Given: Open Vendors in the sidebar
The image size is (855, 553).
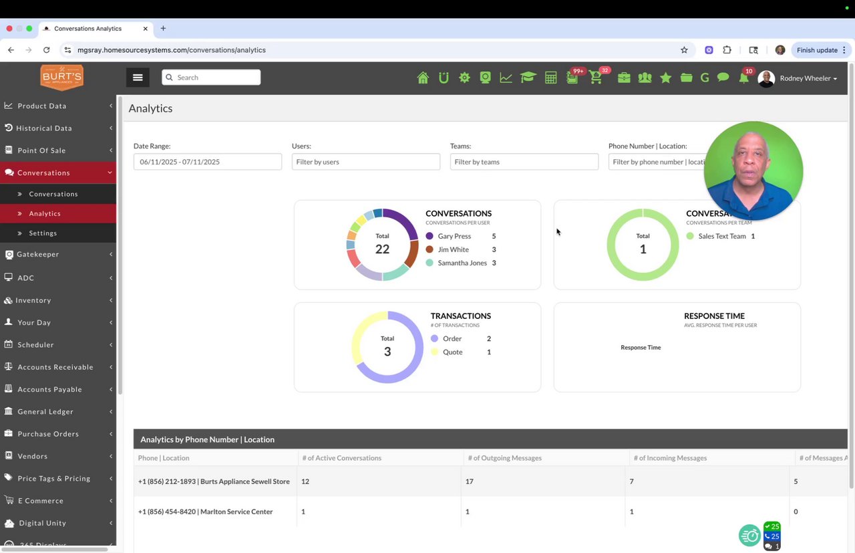Looking at the screenshot, I should (x=58, y=456).
